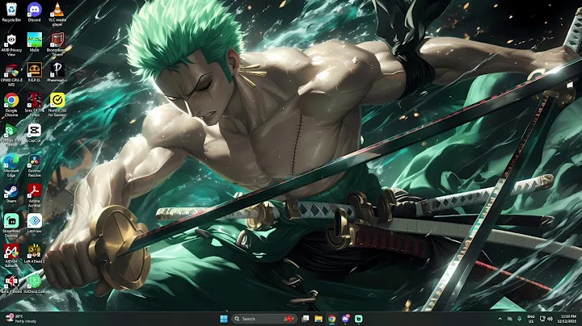Select the Recycle Bin desktop icon
The image size is (582, 326).
click(x=11, y=12)
